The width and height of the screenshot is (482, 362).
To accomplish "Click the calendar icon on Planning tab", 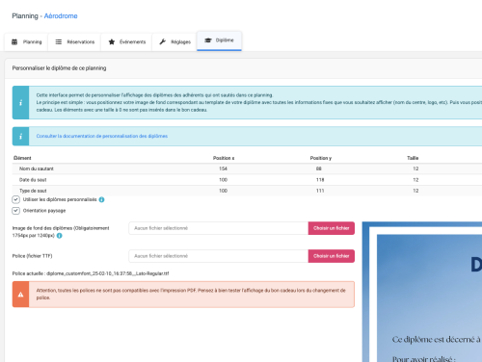I will coord(14,42).
